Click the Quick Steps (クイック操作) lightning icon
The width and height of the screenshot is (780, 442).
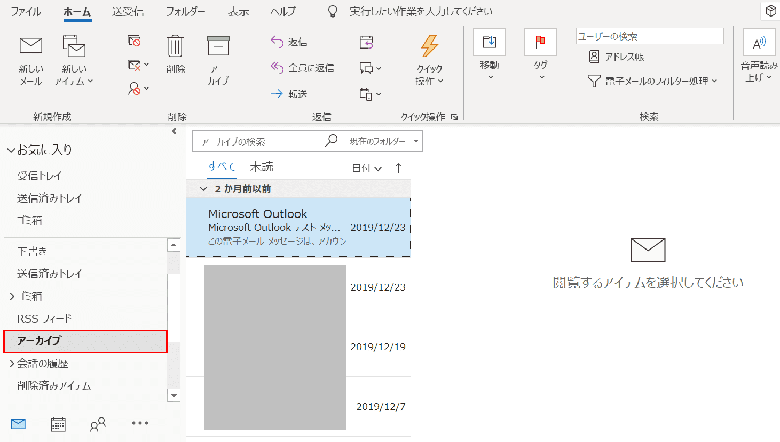429,47
